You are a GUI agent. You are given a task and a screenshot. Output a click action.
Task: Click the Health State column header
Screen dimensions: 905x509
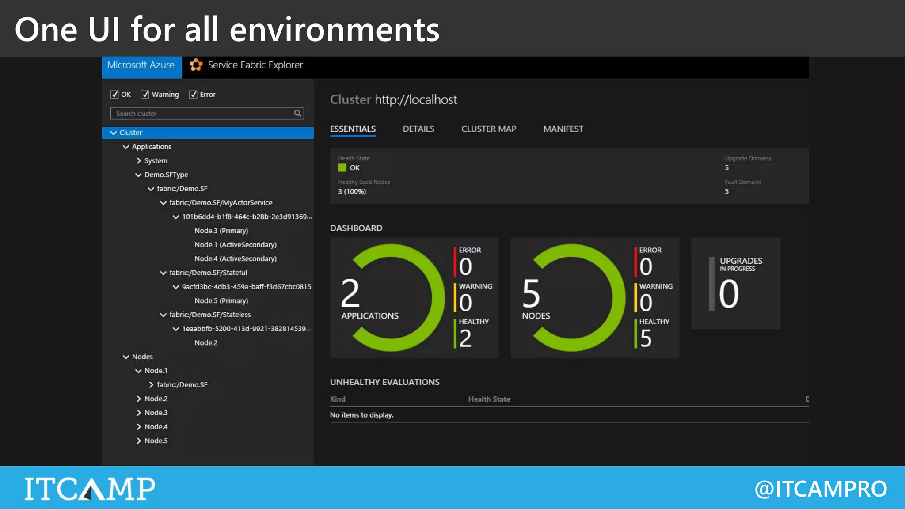coord(489,399)
